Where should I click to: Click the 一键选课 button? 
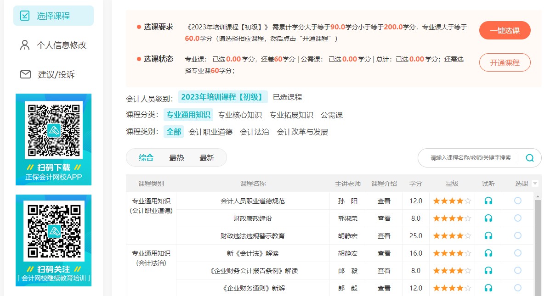tap(505, 31)
